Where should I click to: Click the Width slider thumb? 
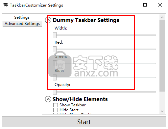click(55, 35)
